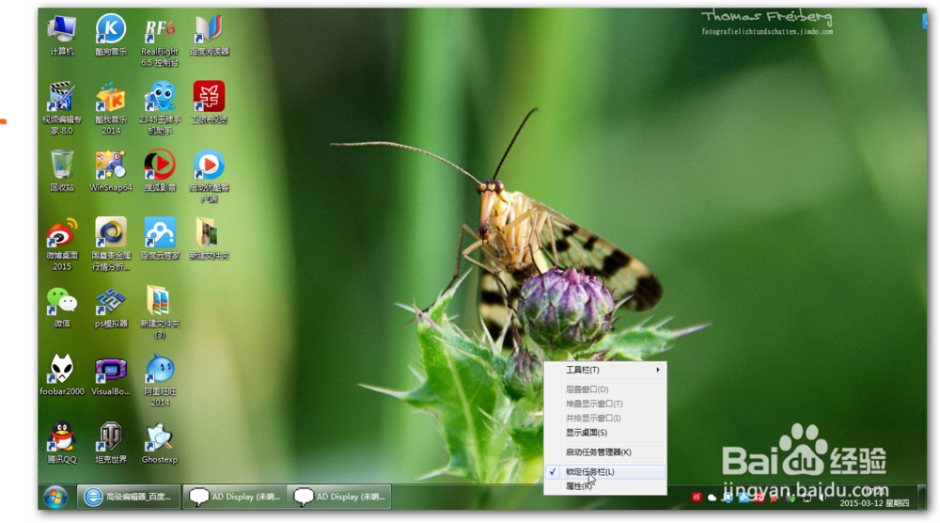Open the clock showing 2015-03-12 星期四

[874, 498]
